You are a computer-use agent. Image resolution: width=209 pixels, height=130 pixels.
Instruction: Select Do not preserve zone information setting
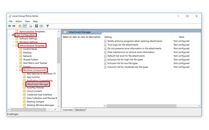click(x=134, y=49)
